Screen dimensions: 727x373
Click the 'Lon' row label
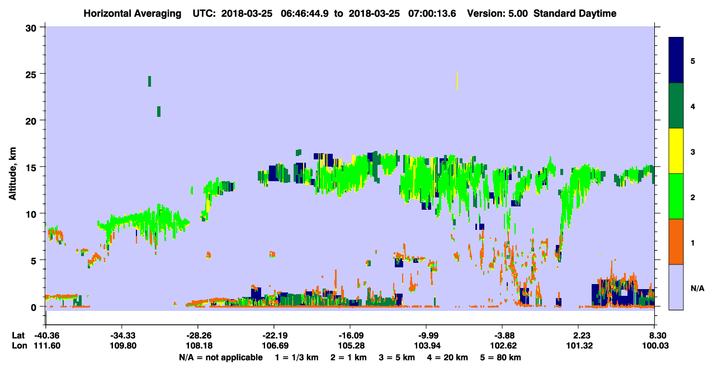click(x=18, y=346)
